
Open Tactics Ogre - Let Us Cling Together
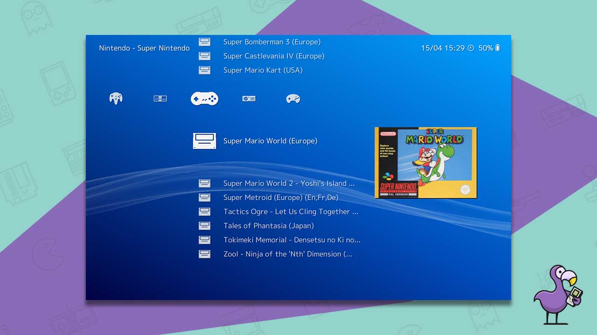pos(290,211)
